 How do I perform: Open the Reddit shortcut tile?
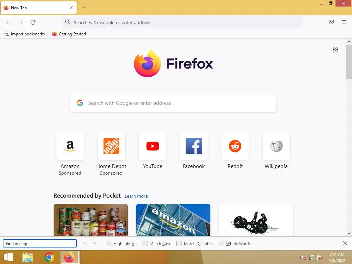[x=235, y=146]
